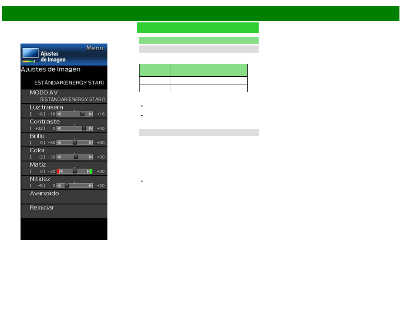Click the Contraste maximum +40
Image resolution: width=404 pixels, height=330 pixels.
click(101, 128)
